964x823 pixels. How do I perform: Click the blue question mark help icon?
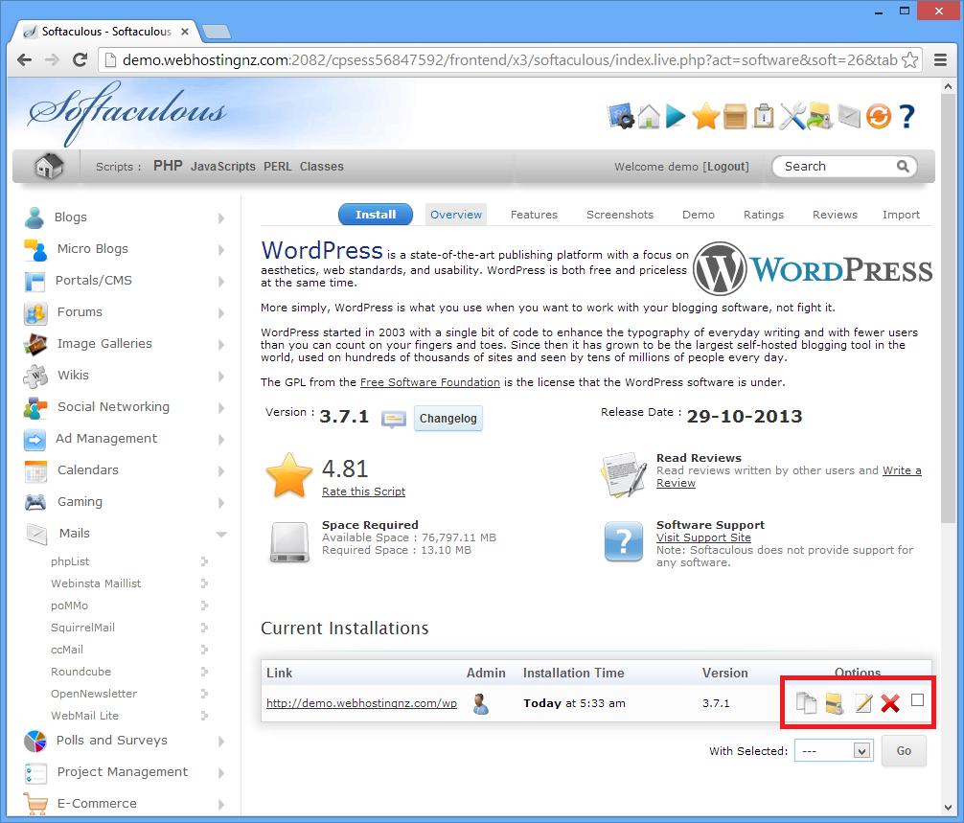(x=907, y=117)
